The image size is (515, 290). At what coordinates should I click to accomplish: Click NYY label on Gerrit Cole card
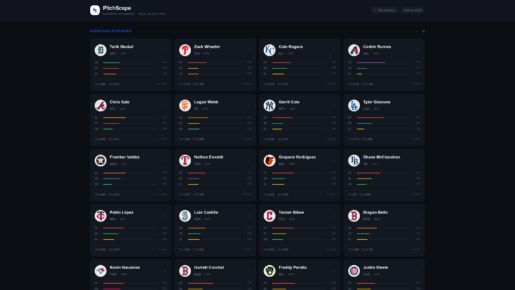click(282, 109)
